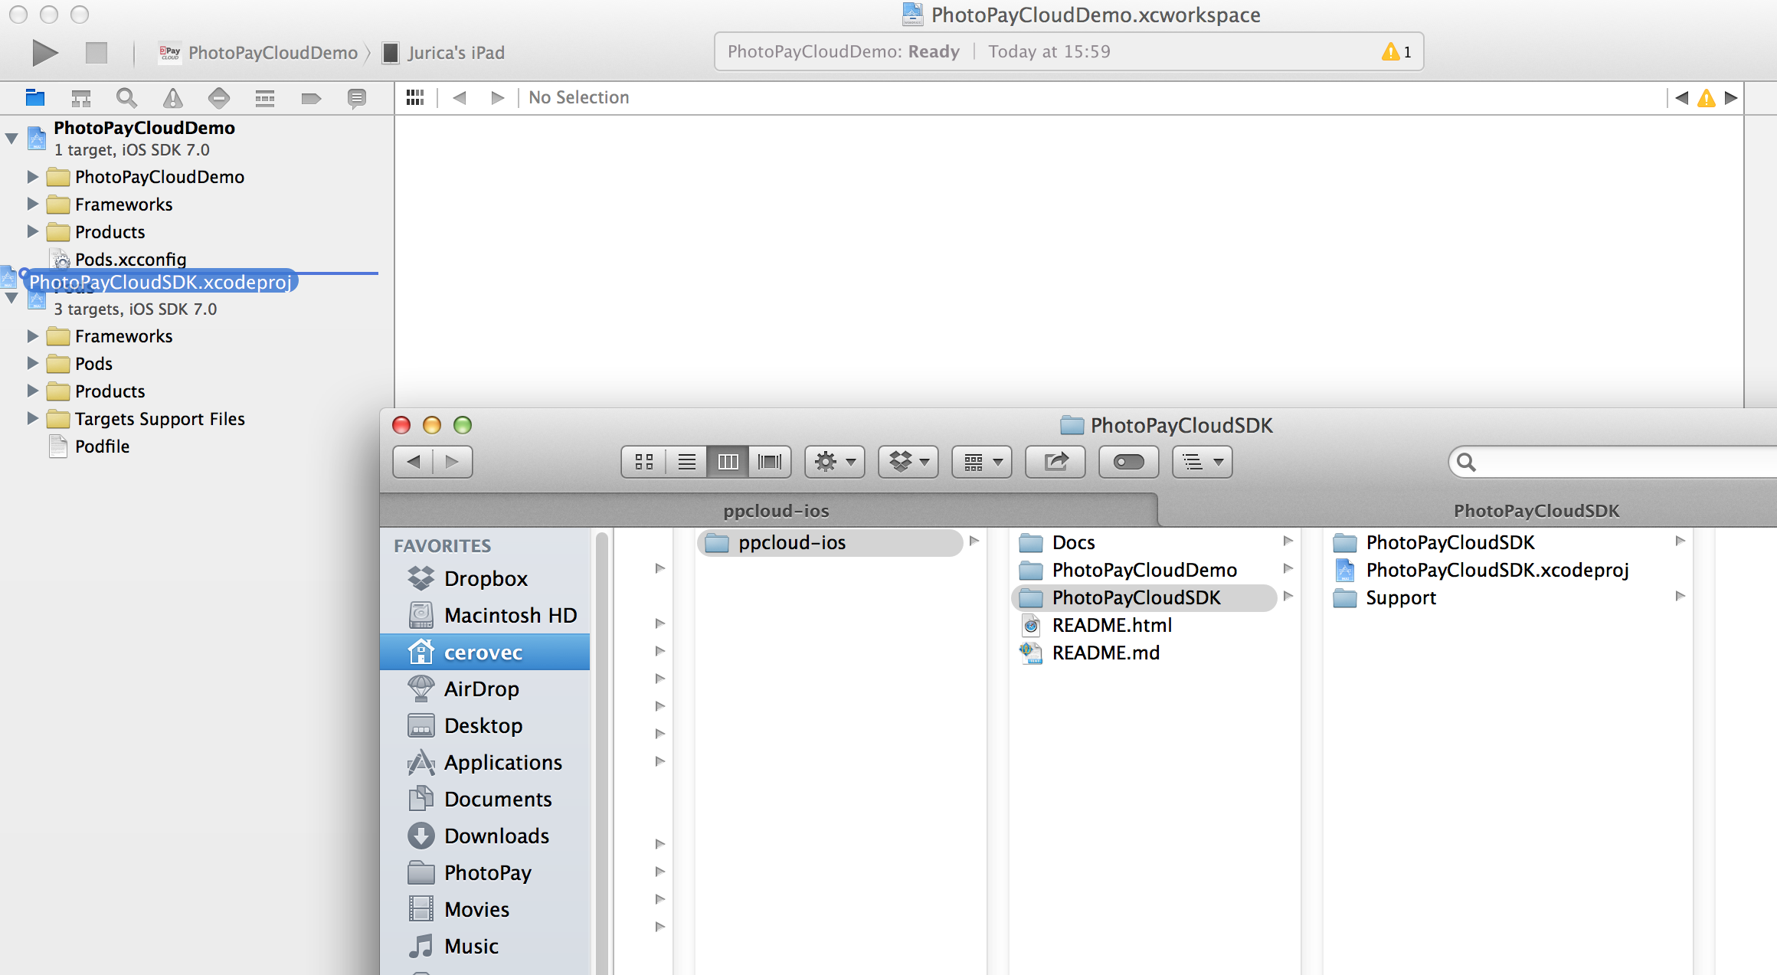Click the Run button to build project
This screenshot has height=975, width=1777.
[x=42, y=51]
